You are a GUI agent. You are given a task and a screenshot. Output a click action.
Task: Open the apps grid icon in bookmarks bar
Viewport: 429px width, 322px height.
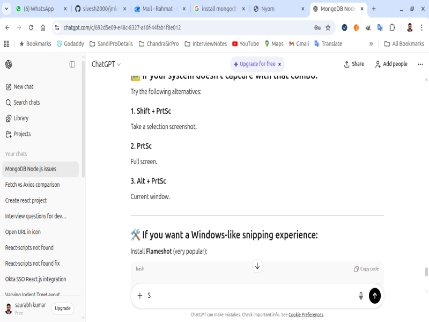tap(7, 44)
